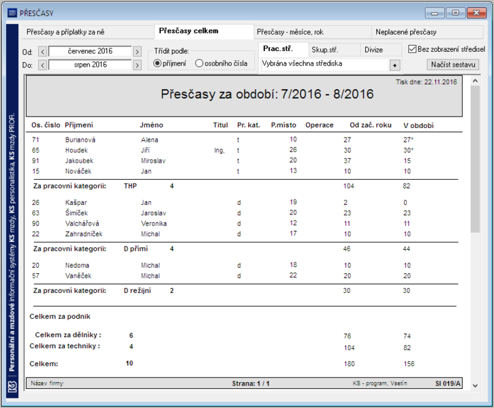Click the Kašpar surname cell
The height and width of the screenshot is (408, 494).
point(76,202)
